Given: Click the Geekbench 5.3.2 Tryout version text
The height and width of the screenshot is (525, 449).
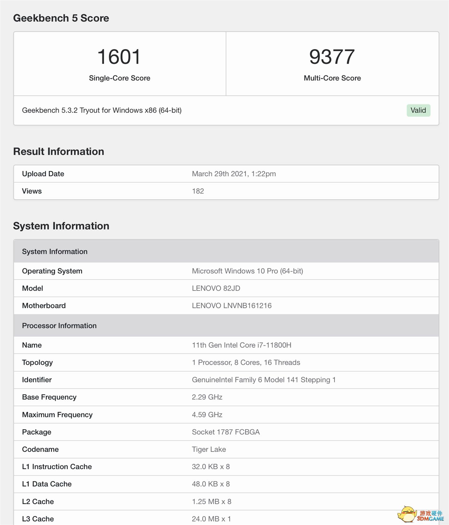Looking at the screenshot, I should point(102,110).
